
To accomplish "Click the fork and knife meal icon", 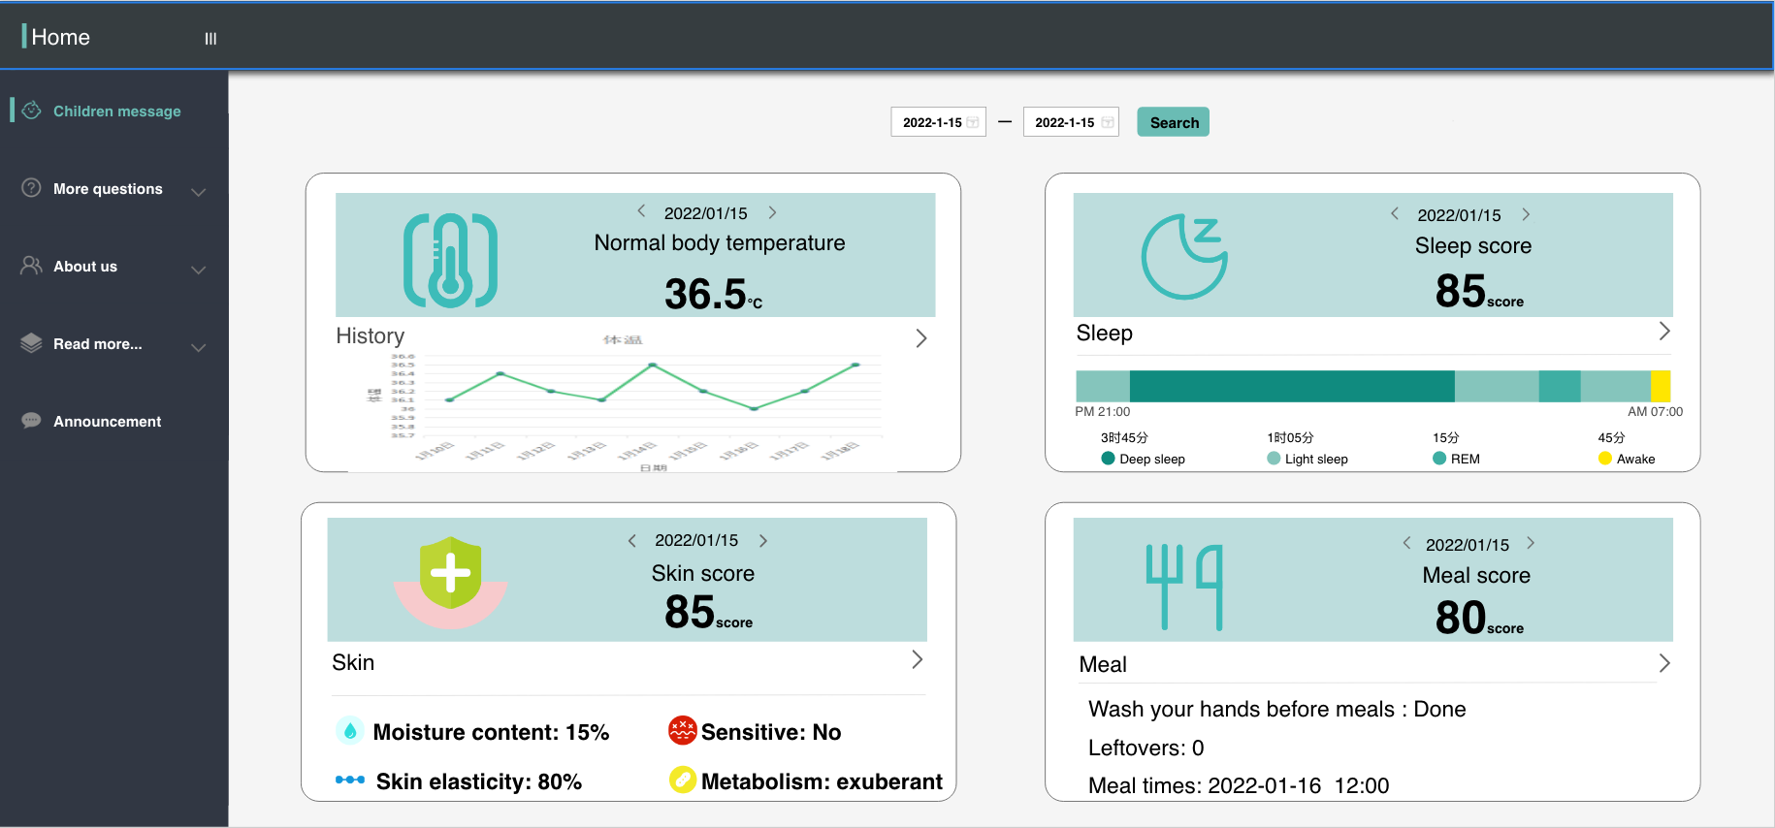I will coord(1183,587).
